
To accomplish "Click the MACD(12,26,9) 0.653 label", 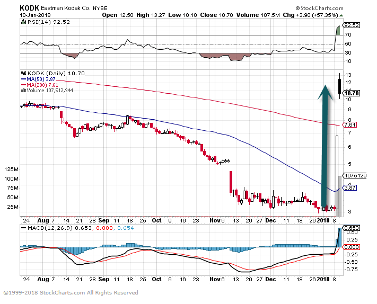I will point(59,228).
